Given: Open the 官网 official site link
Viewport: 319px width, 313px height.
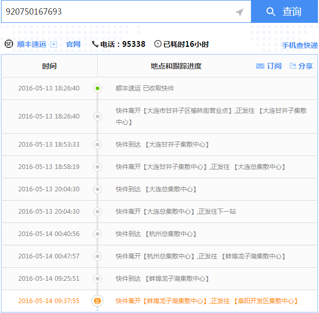Looking at the screenshot, I should [x=73, y=44].
